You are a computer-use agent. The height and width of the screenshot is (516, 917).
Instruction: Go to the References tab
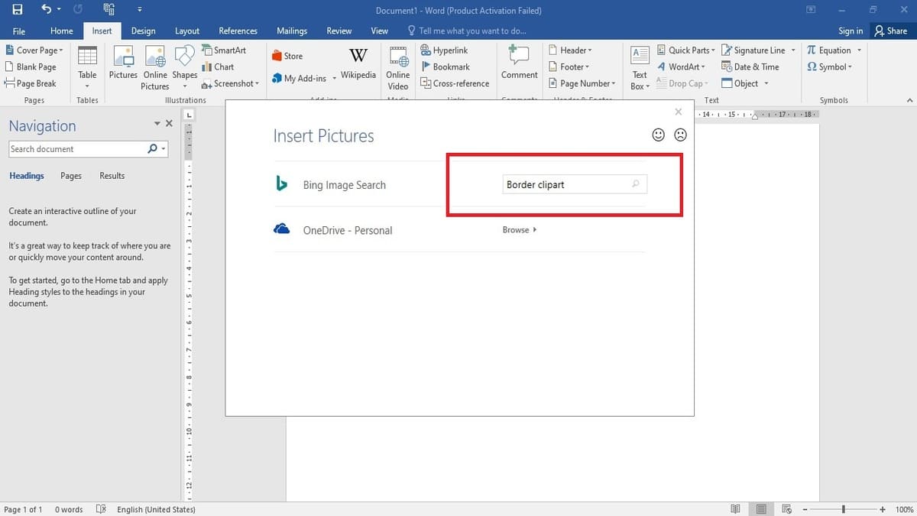(x=238, y=31)
